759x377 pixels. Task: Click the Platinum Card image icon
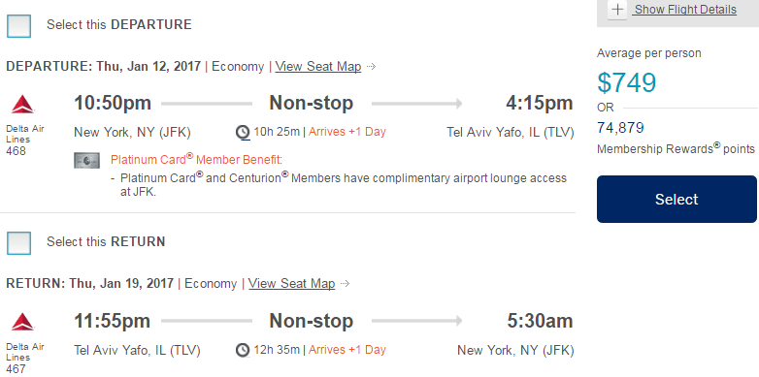click(86, 161)
